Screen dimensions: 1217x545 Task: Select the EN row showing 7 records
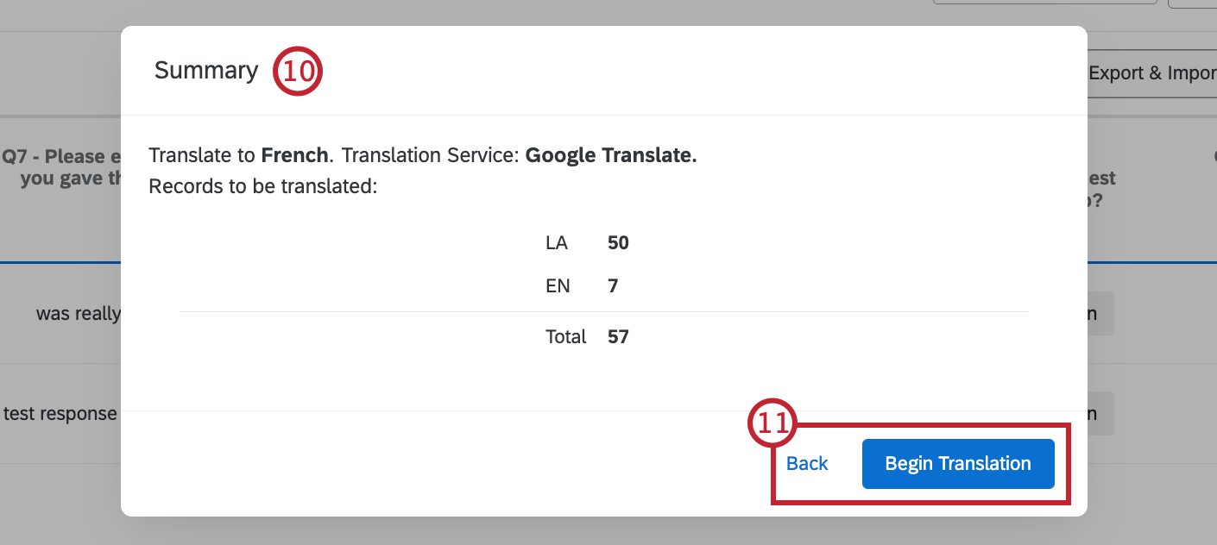pos(558,285)
